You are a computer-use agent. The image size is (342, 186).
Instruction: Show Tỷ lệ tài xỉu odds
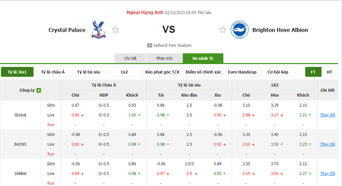pos(88,72)
